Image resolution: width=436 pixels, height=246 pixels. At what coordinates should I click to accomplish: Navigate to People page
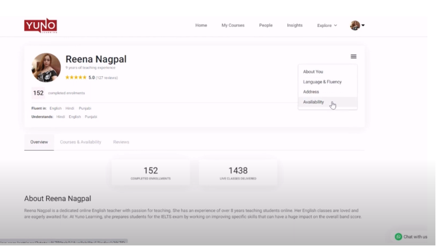[x=265, y=25]
